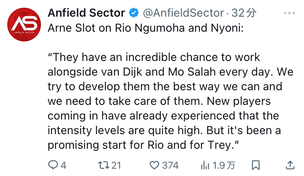
Task: Click the repost count 21
Action: click(116, 165)
